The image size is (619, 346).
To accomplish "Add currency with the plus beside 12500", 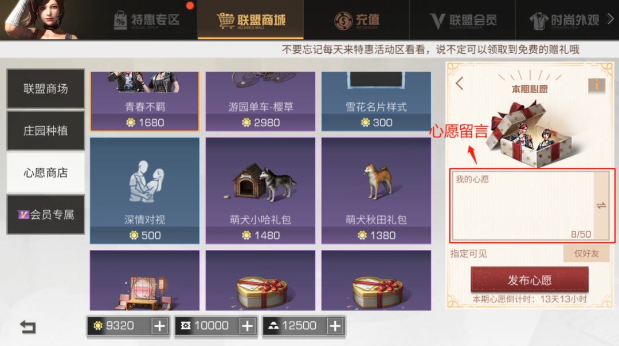I will coord(335,326).
